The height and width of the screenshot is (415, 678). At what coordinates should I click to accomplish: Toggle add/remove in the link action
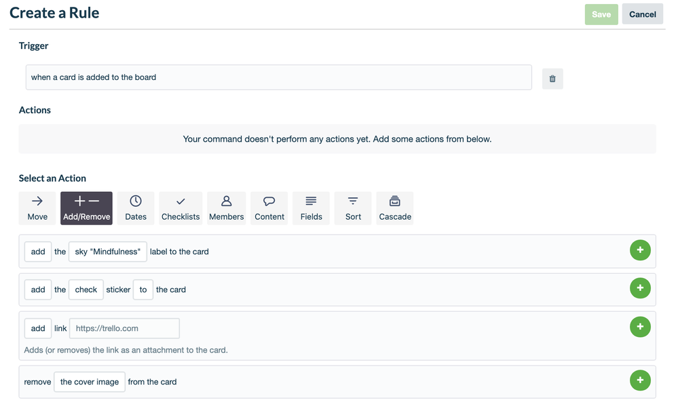point(38,328)
